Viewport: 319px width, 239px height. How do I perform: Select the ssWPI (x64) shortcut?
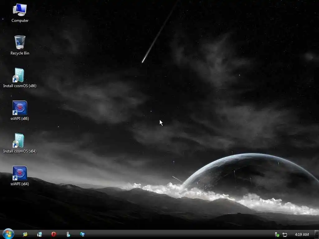pos(20,176)
